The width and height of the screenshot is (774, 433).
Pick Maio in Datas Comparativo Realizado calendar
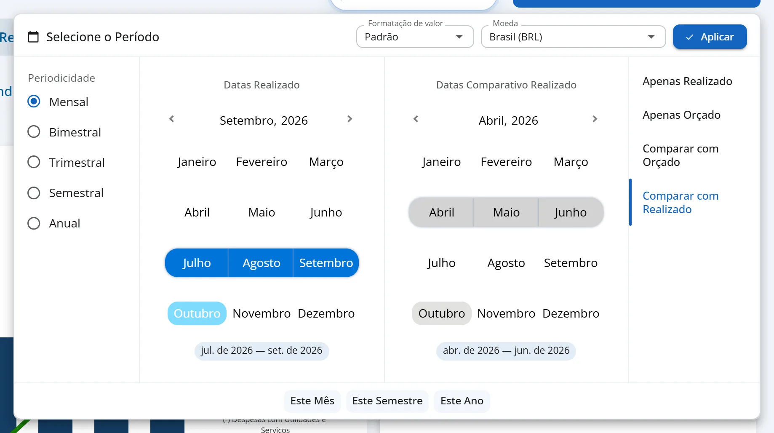506,212
